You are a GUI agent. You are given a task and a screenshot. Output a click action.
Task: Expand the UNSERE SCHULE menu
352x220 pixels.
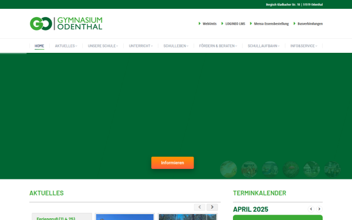point(103,46)
